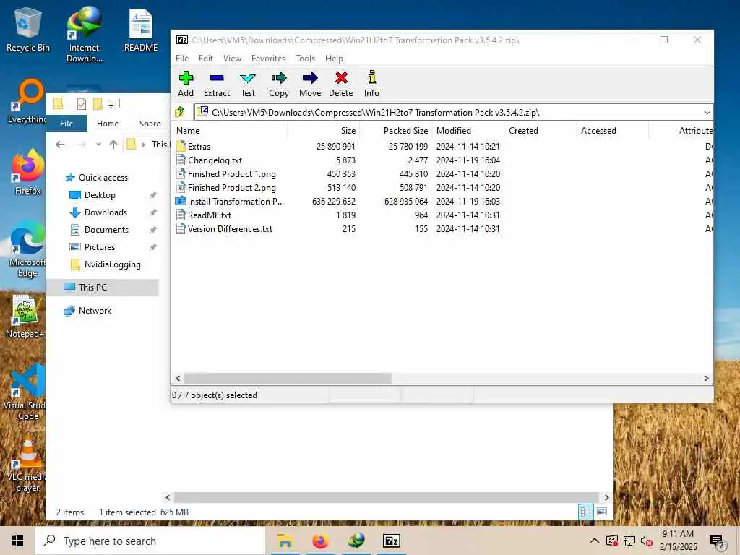Go back in the Explorer window
Image resolution: width=740 pixels, height=555 pixels.
pyautogui.click(x=61, y=145)
